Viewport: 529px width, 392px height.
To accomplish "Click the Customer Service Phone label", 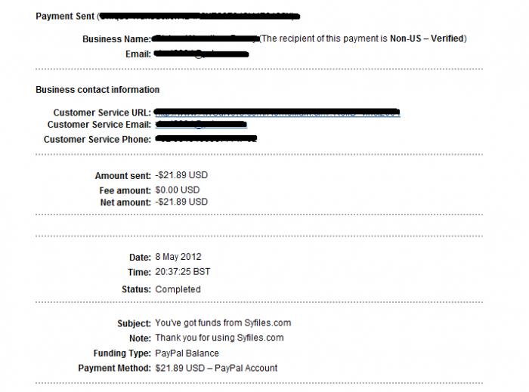I will click(x=97, y=140).
